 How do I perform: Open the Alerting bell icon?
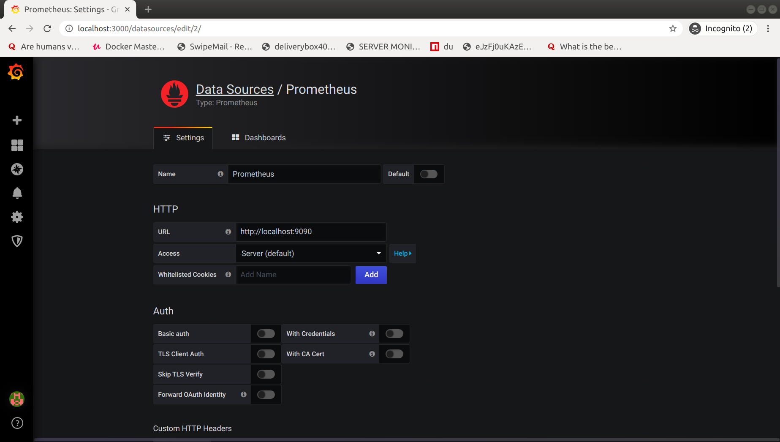[17, 193]
